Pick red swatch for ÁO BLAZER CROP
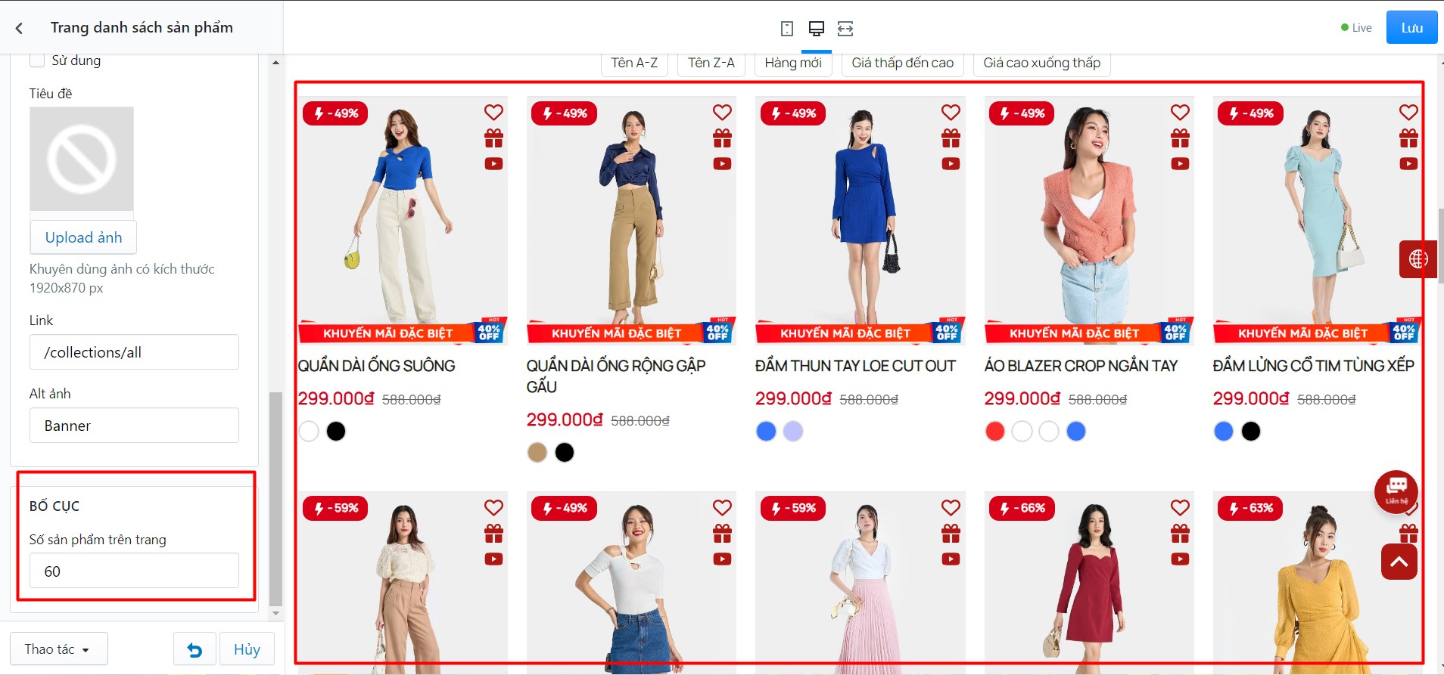The height and width of the screenshot is (675, 1444). tap(995, 431)
